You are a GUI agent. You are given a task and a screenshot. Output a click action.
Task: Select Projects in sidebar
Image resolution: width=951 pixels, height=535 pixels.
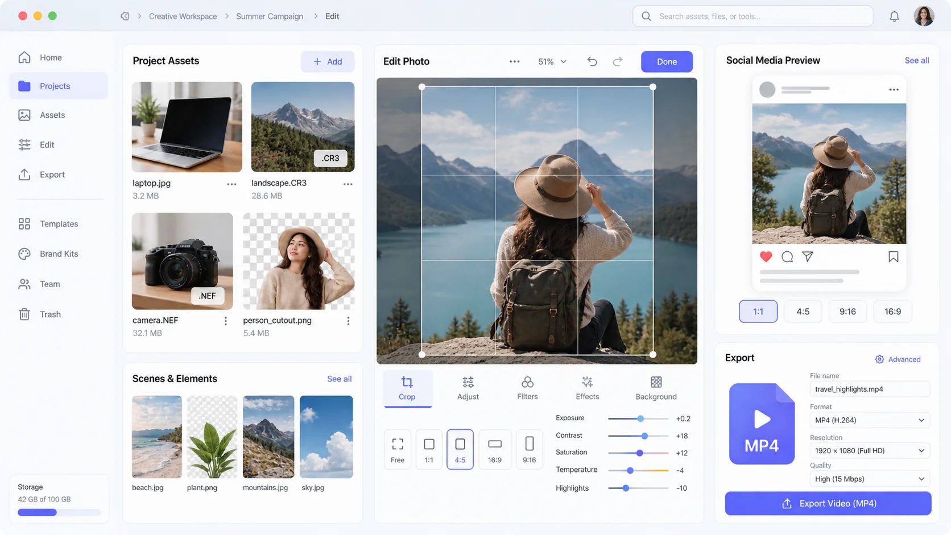click(59, 86)
